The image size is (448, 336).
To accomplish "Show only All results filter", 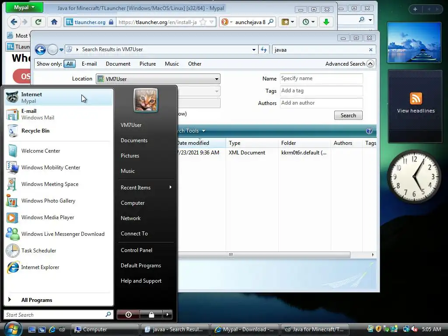I will click(x=70, y=64).
